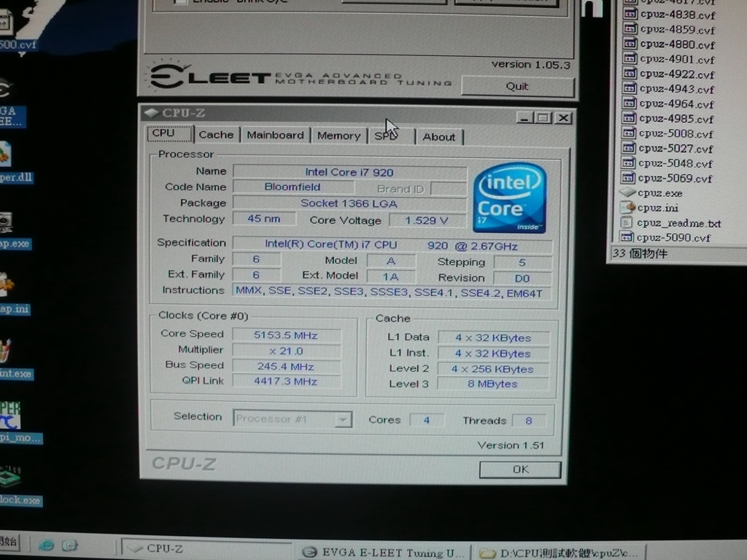Click the QPI Link value 4417.3 MHz

[286, 381]
